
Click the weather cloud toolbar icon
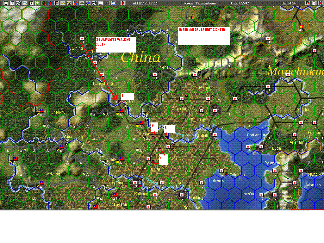tap(114, 3)
